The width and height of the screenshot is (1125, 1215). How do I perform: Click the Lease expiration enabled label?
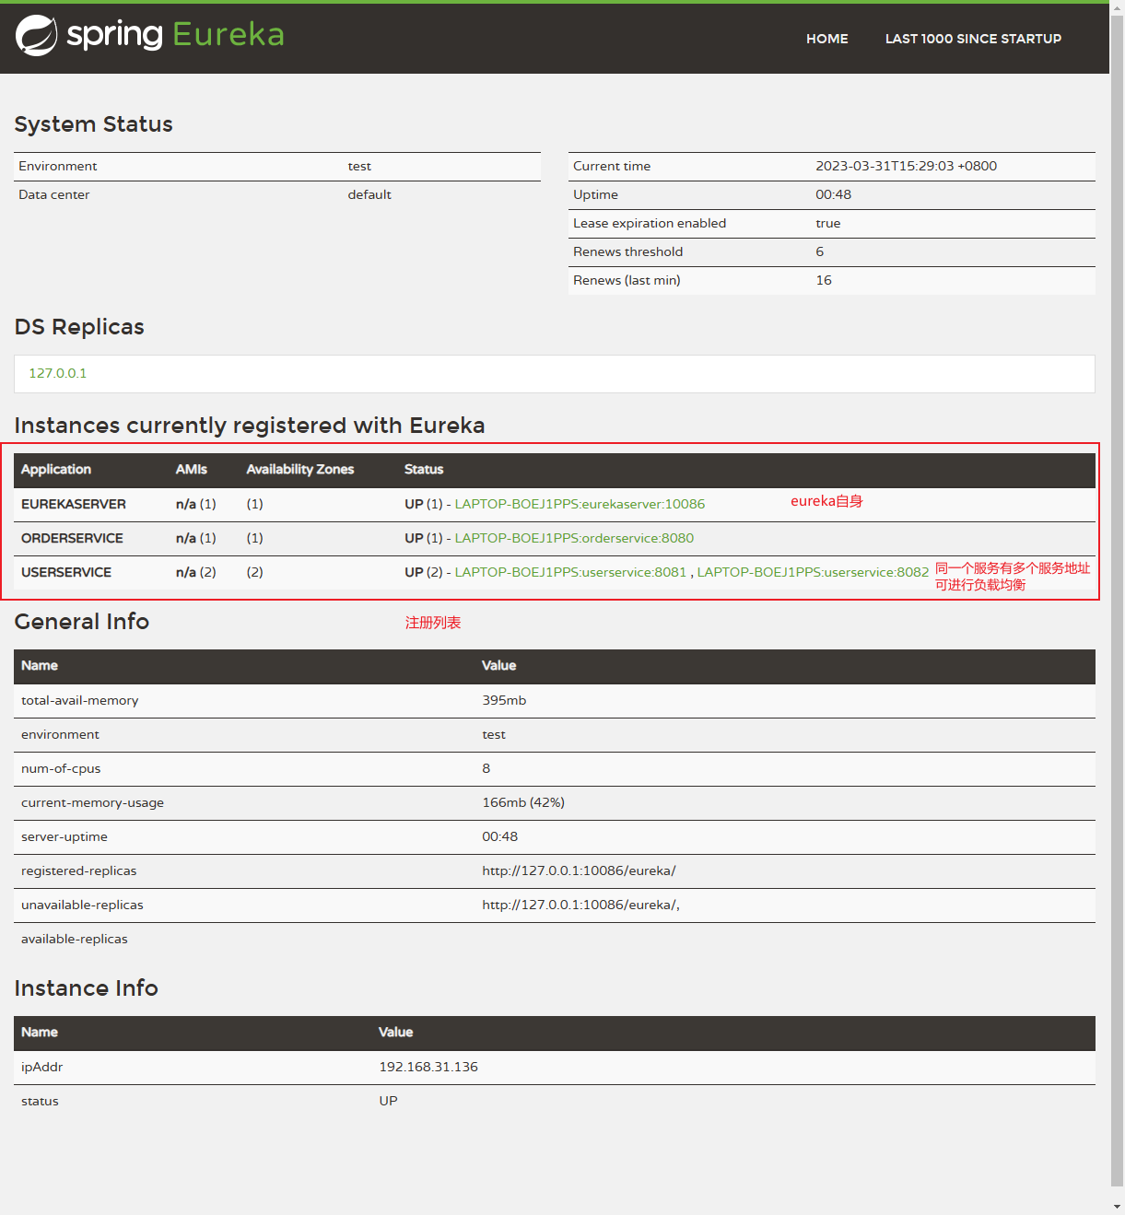(650, 223)
